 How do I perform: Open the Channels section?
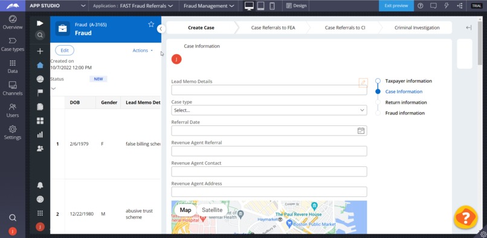[x=13, y=89]
